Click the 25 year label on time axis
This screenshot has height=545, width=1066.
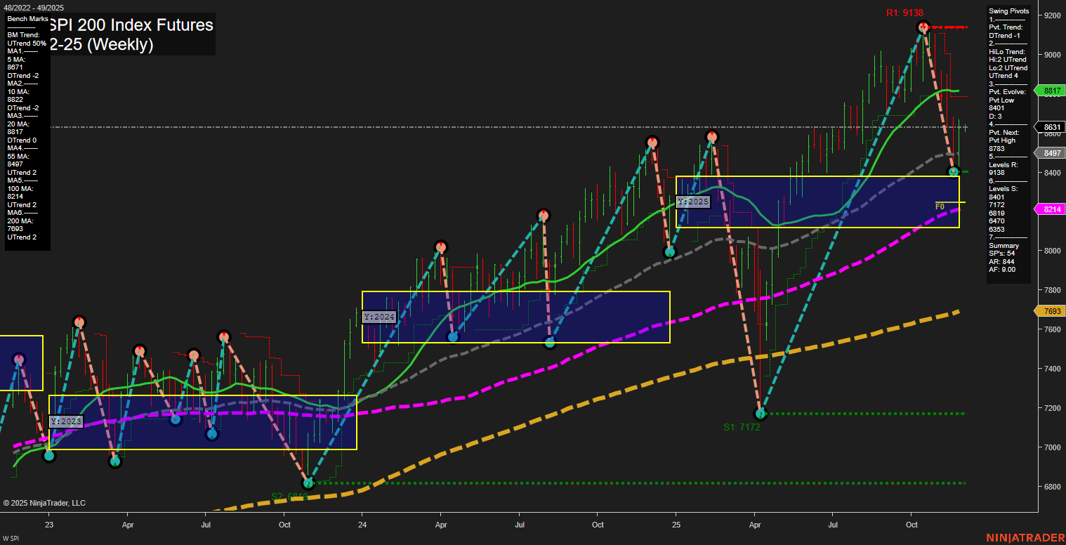(676, 524)
